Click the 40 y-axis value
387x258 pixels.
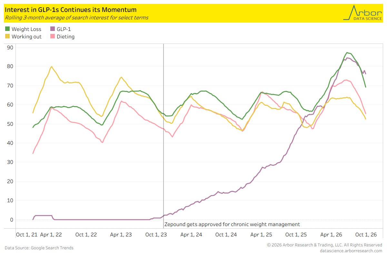pyautogui.click(x=10, y=143)
